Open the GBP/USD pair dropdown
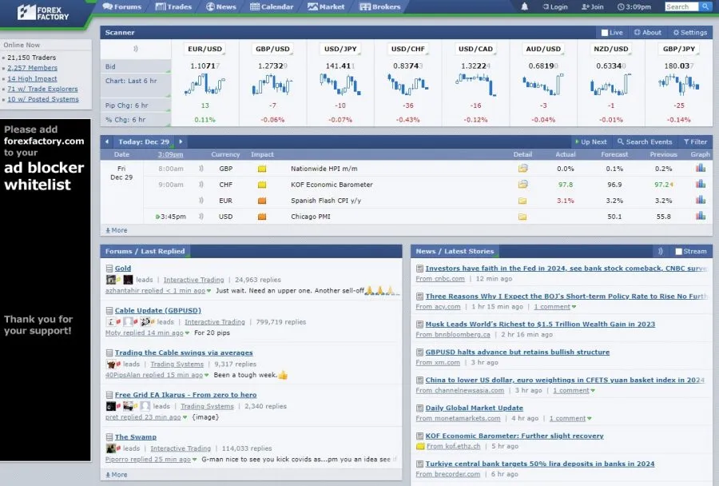This screenshot has height=486, width=719. pyautogui.click(x=272, y=49)
